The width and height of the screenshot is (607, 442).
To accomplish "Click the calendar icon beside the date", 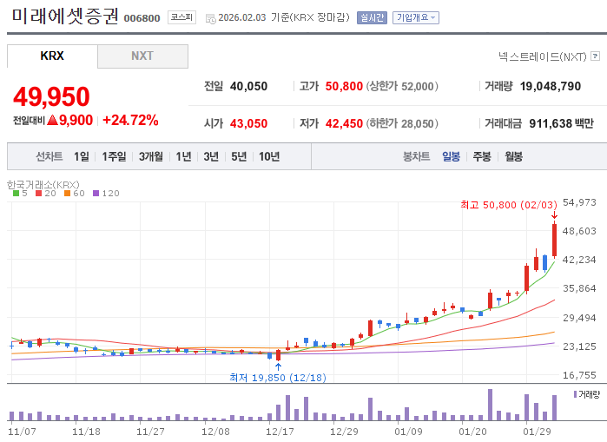I will [211, 18].
